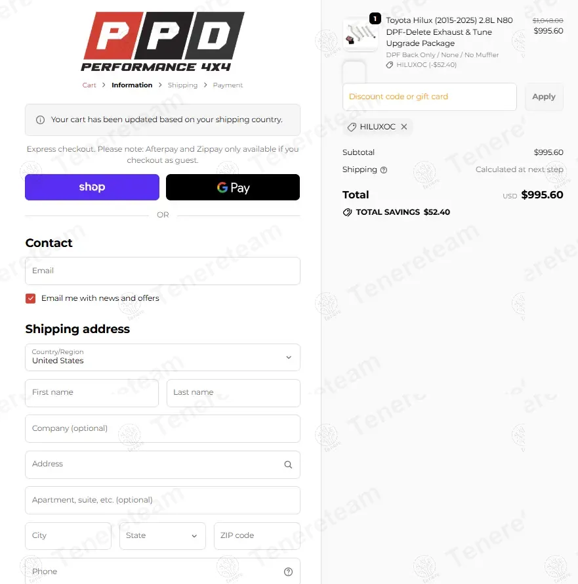The width and height of the screenshot is (578, 584).
Task: Click the Email input field
Action: [x=162, y=271]
